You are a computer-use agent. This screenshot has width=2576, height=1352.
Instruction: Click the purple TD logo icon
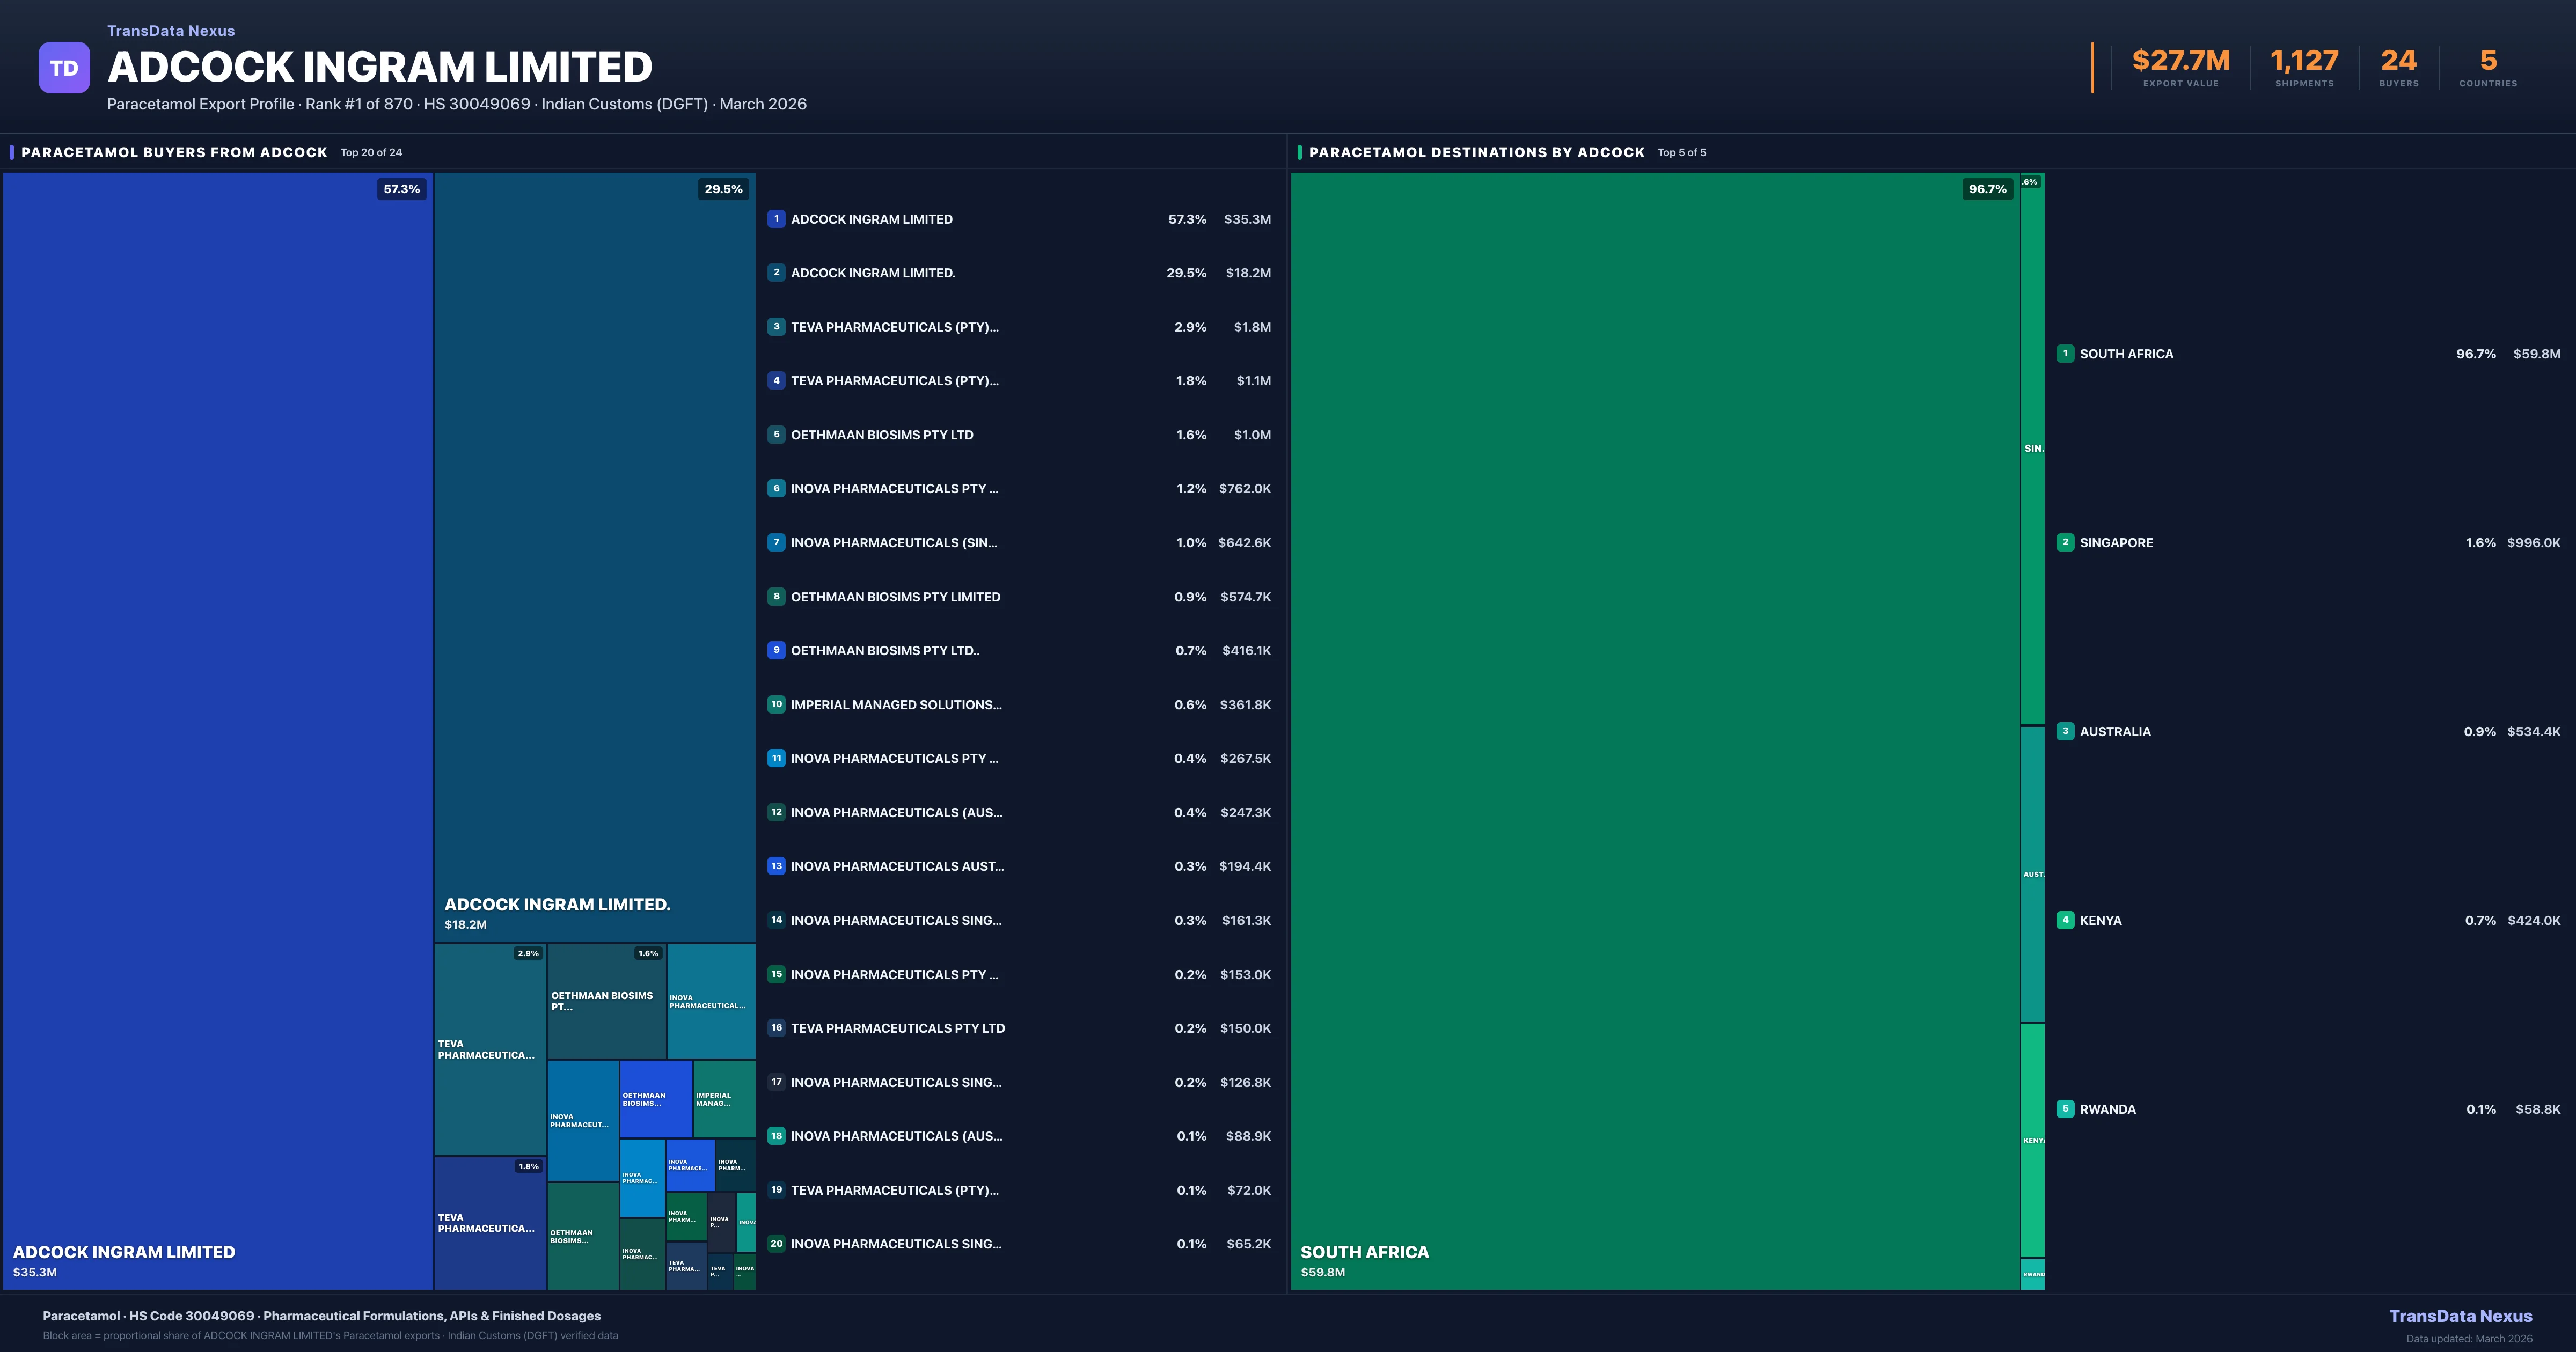click(64, 68)
